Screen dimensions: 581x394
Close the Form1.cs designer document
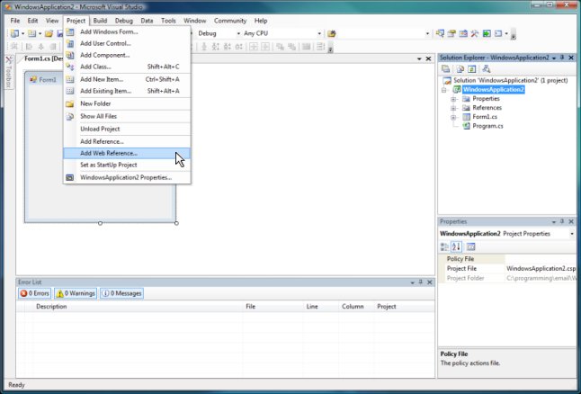tap(428, 58)
